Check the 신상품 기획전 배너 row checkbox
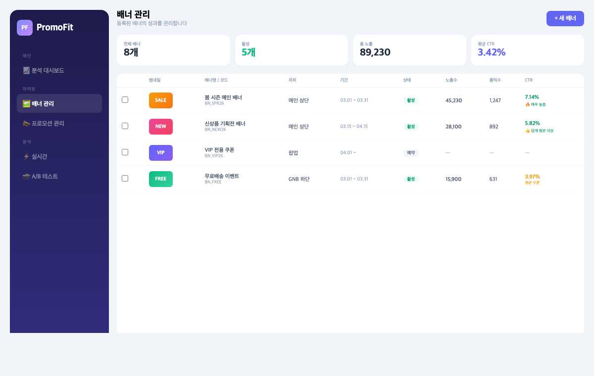 (125, 126)
